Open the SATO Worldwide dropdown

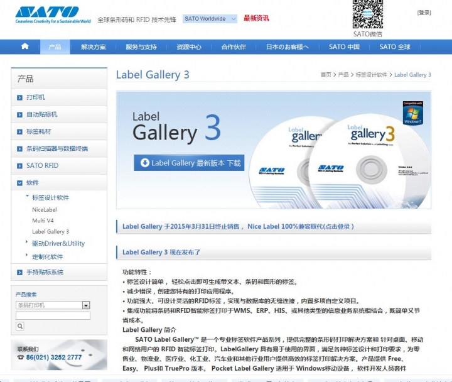(210, 19)
